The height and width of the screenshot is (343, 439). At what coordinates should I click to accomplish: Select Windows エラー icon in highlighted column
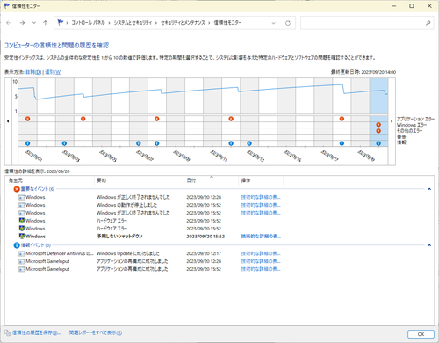[378, 125]
